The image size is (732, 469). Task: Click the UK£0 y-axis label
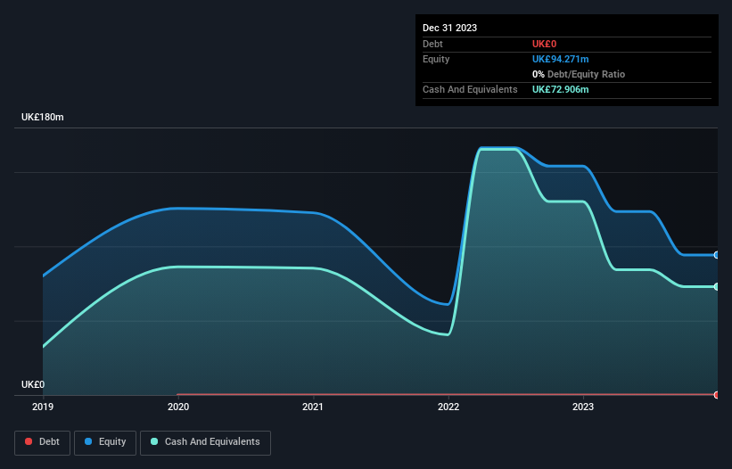[x=33, y=384]
